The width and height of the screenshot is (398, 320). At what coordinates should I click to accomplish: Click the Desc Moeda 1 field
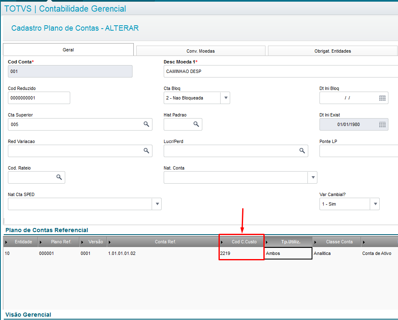click(281, 71)
